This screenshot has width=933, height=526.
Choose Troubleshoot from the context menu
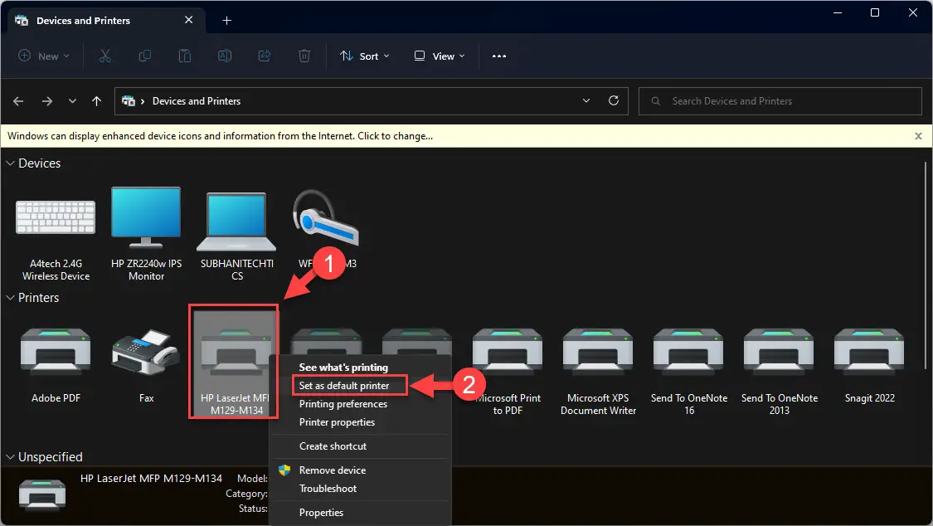(x=328, y=489)
